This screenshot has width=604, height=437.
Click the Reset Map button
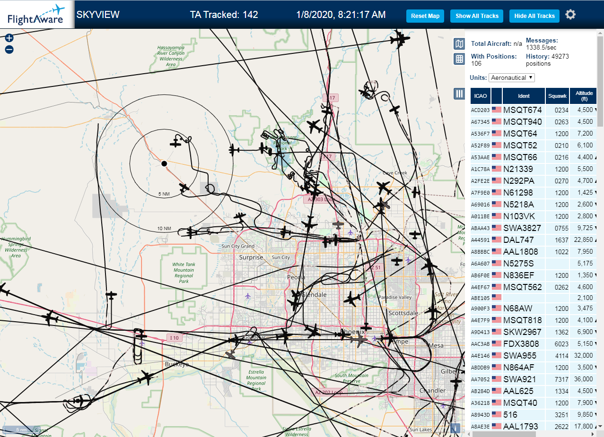(x=425, y=16)
